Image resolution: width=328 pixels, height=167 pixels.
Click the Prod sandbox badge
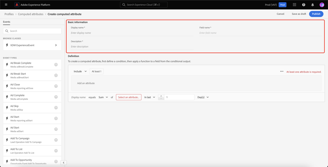283,5
